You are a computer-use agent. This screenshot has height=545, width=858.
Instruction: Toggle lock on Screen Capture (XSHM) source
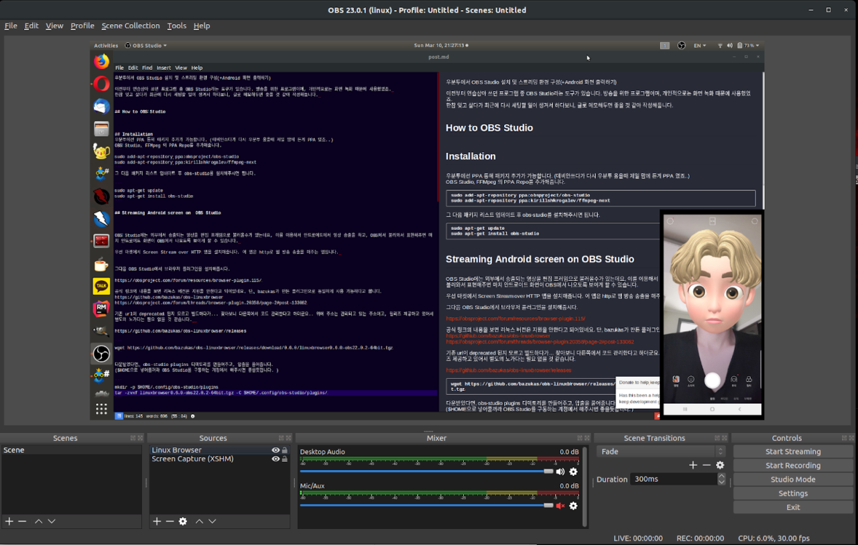(285, 459)
